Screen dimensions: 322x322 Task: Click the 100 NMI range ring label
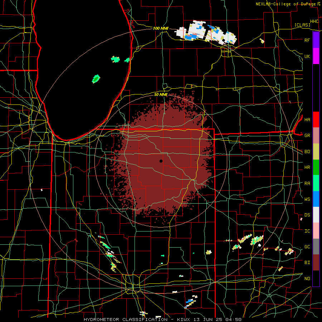click(161, 28)
